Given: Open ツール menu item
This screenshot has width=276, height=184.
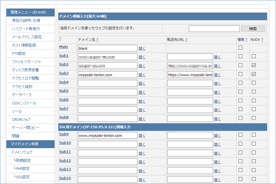Looking at the screenshot, I should click(x=17, y=111).
